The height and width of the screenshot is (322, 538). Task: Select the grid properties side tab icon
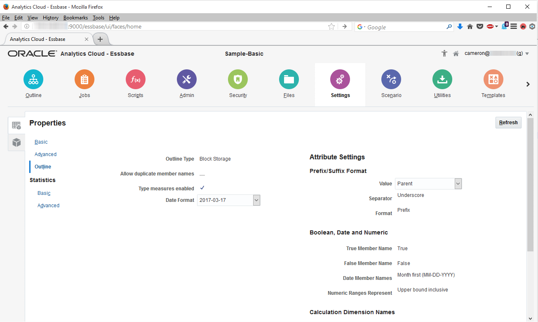coord(16,125)
